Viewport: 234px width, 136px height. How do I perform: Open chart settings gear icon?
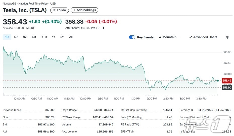pyautogui.click(x=227, y=37)
